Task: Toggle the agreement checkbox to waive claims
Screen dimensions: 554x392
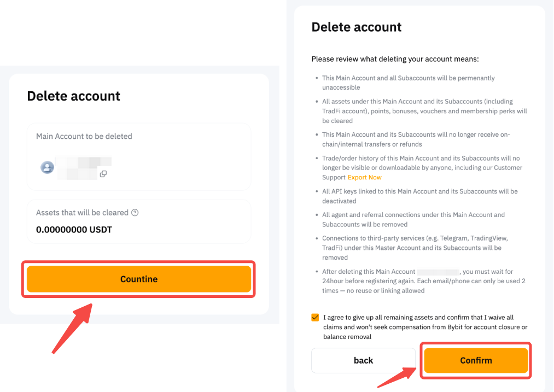Action: coord(315,318)
